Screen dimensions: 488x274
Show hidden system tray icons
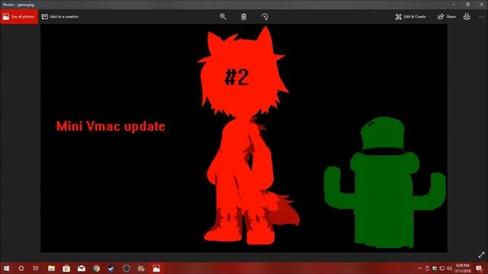[419, 269]
